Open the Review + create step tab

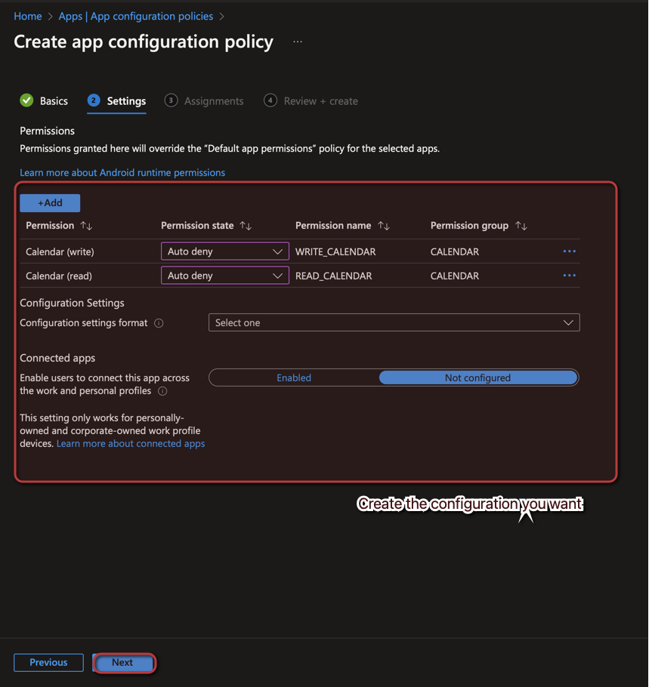tap(311, 101)
